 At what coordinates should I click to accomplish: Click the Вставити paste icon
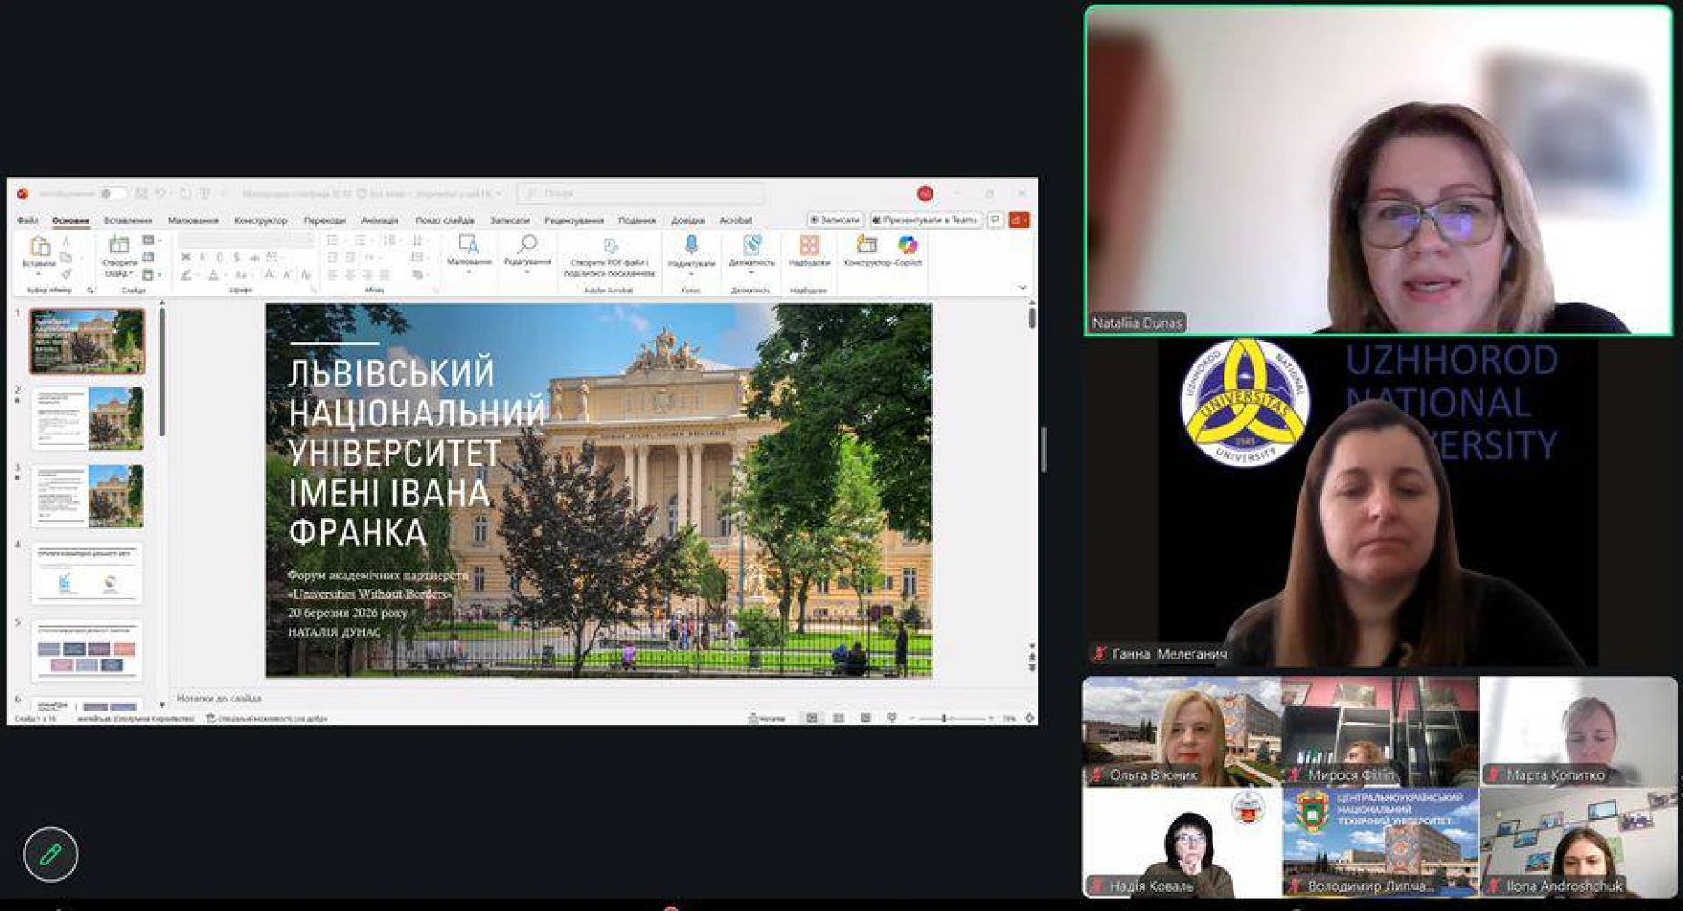point(39,246)
